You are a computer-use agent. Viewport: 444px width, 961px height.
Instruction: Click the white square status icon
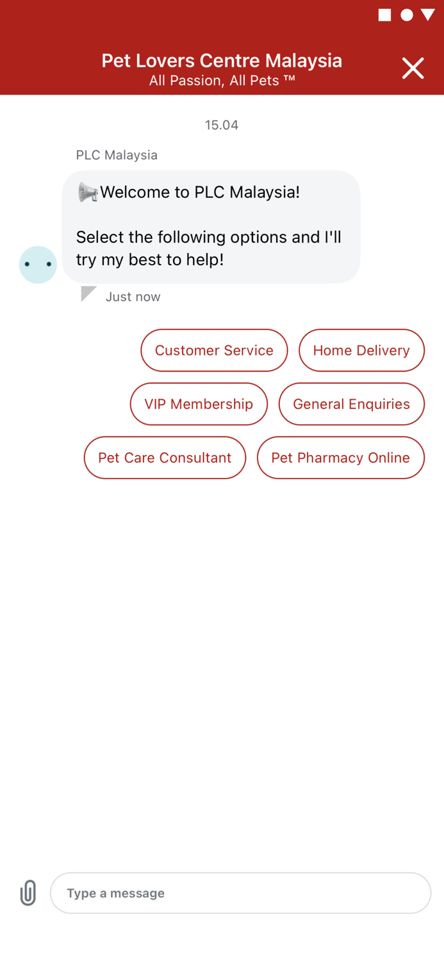click(385, 15)
